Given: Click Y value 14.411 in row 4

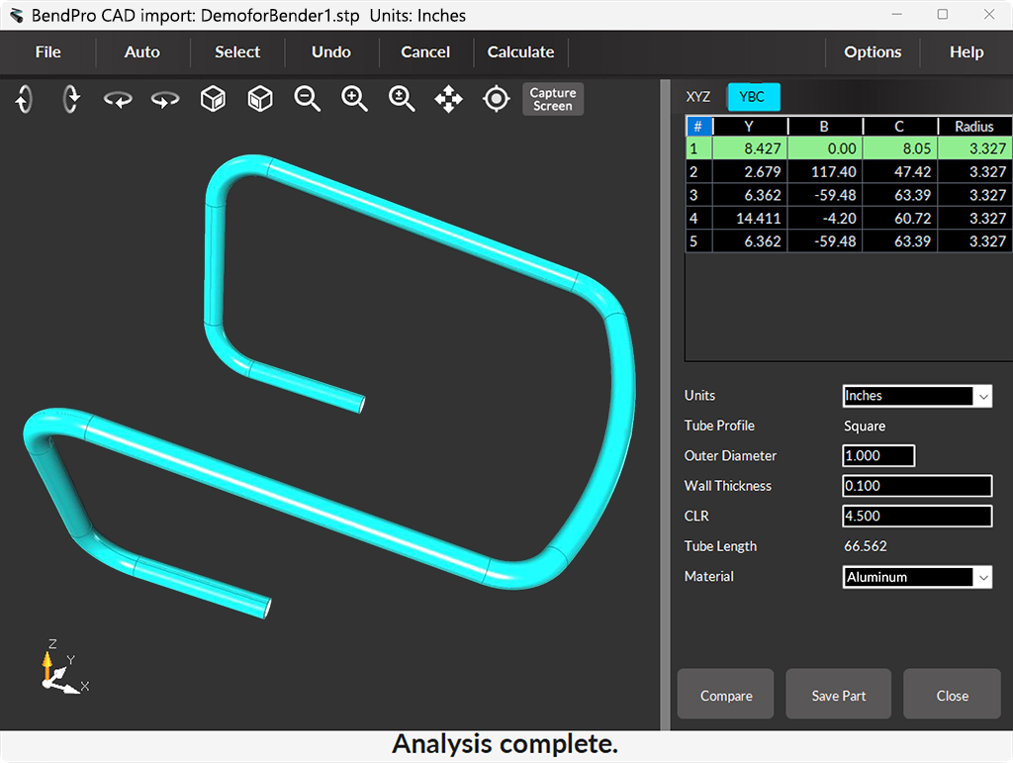Looking at the screenshot, I should click(x=750, y=219).
